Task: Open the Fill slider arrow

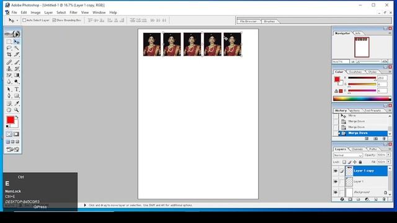Action: point(389,162)
